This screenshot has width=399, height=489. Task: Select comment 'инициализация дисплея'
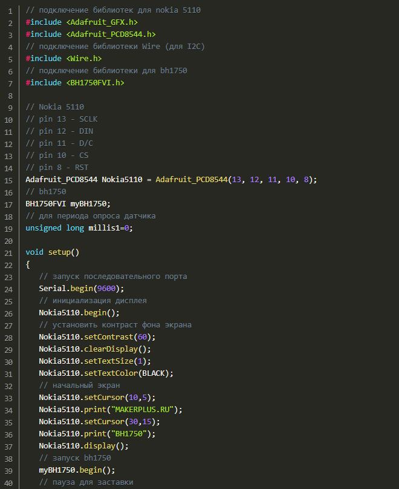(93, 301)
